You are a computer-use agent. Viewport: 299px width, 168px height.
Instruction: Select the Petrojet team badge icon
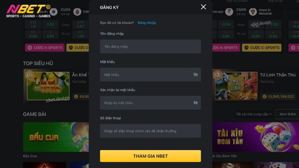tap(229, 12)
